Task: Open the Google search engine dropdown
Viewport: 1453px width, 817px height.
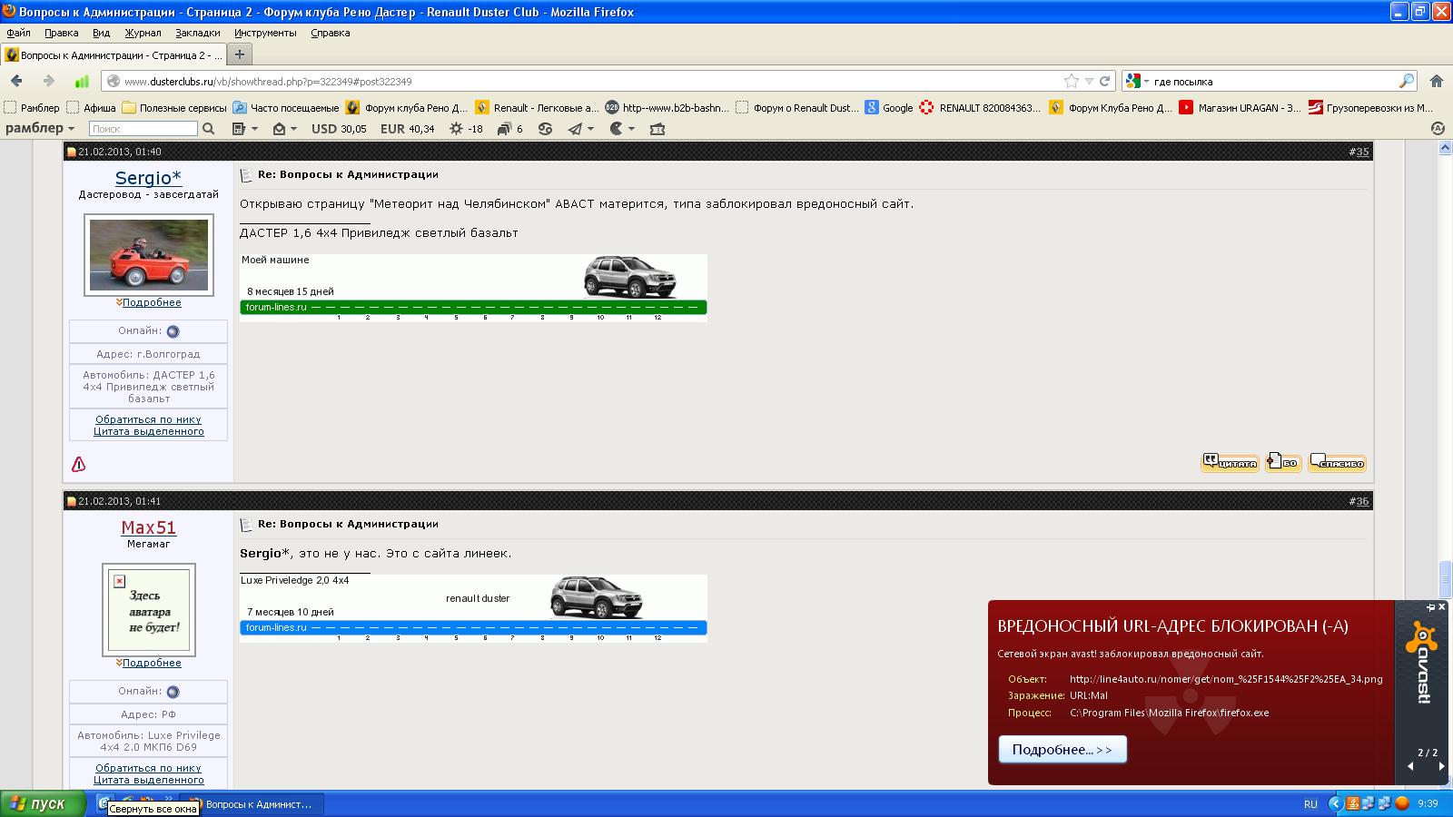Action: (x=1136, y=81)
